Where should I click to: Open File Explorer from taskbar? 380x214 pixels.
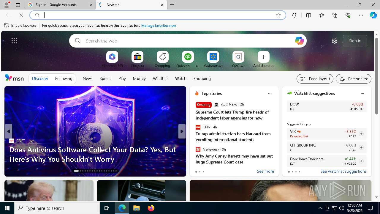coord(137,208)
